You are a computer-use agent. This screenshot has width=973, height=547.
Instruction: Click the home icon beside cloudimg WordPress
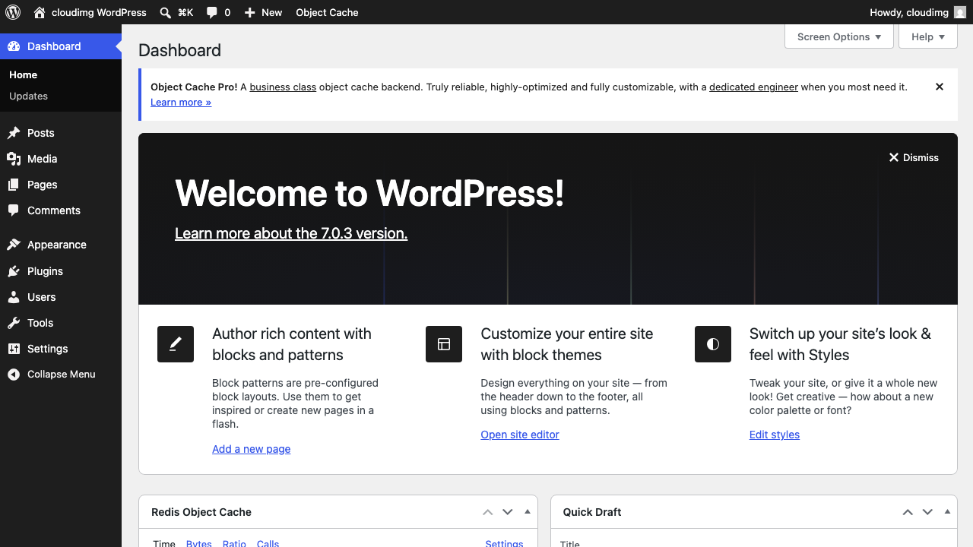point(40,12)
